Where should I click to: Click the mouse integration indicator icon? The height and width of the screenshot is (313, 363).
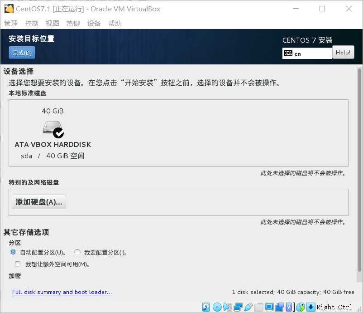click(x=301, y=307)
